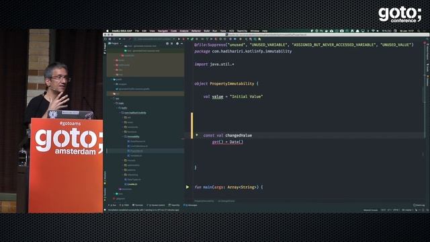Open the Terminal tool window tab
Viewport: 430px width, 242px height.
click(x=138, y=205)
